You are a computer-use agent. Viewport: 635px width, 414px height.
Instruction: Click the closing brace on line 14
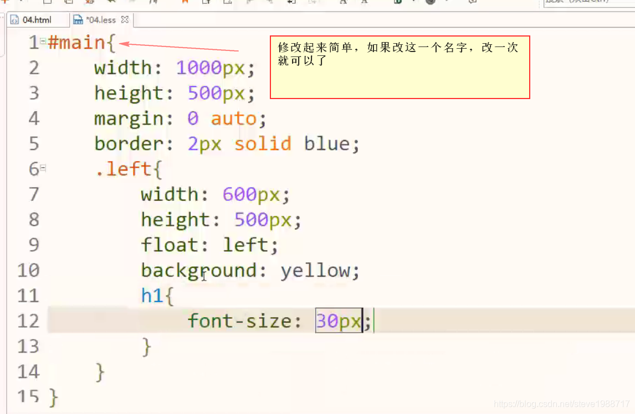pos(100,372)
